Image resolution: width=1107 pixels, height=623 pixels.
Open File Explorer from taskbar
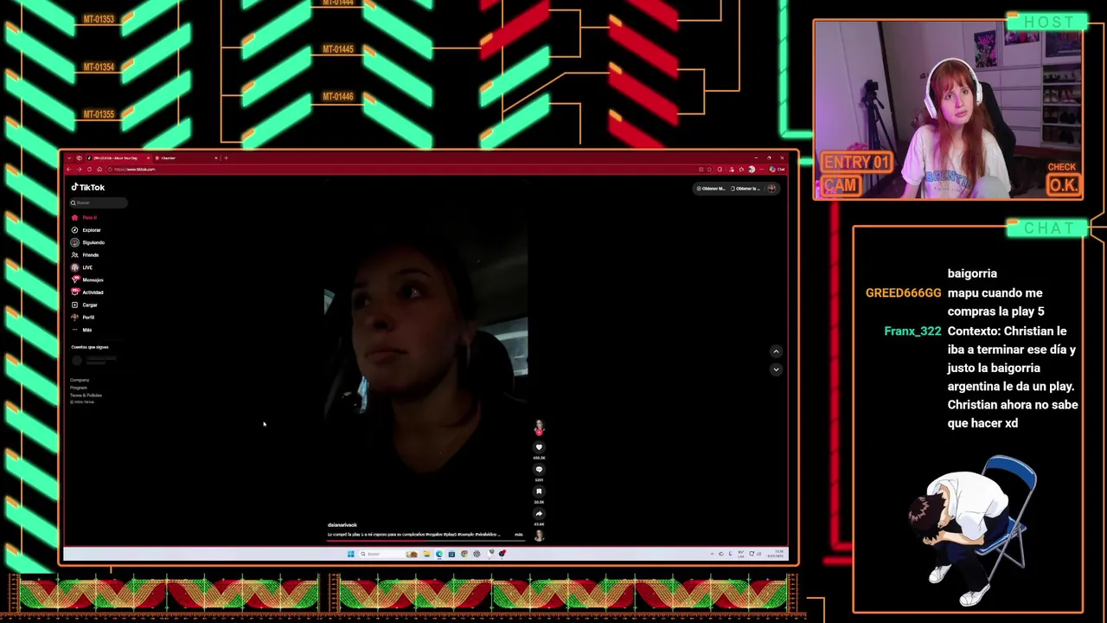coord(427,554)
